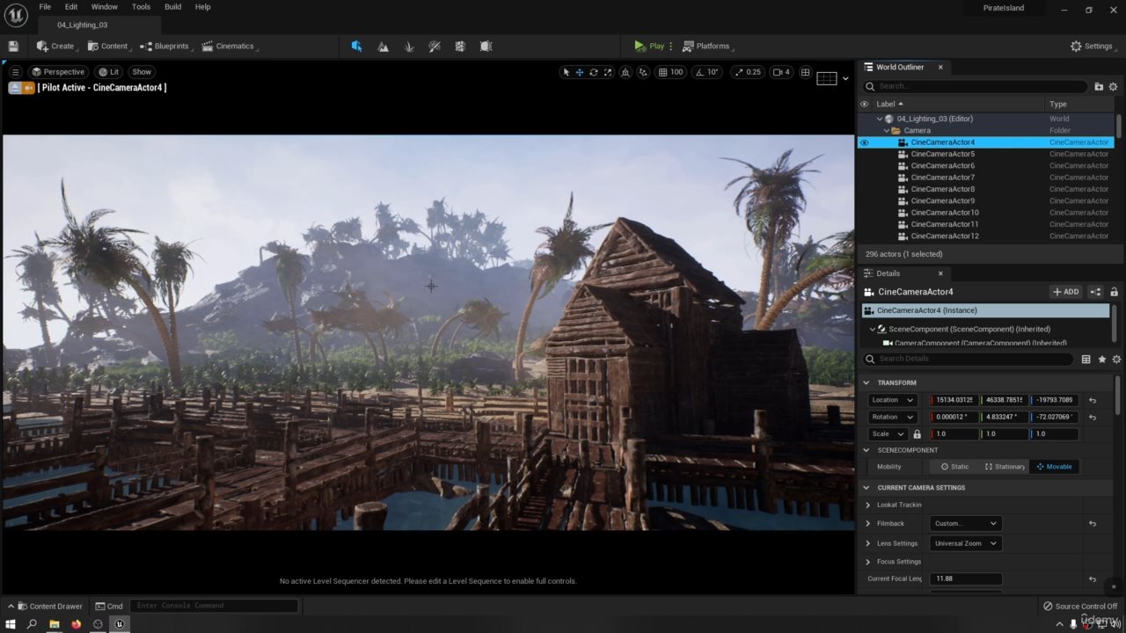Open the Lens Settings Universal Zoom dropdown
The width and height of the screenshot is (1126, 633).
click(965, 543)
